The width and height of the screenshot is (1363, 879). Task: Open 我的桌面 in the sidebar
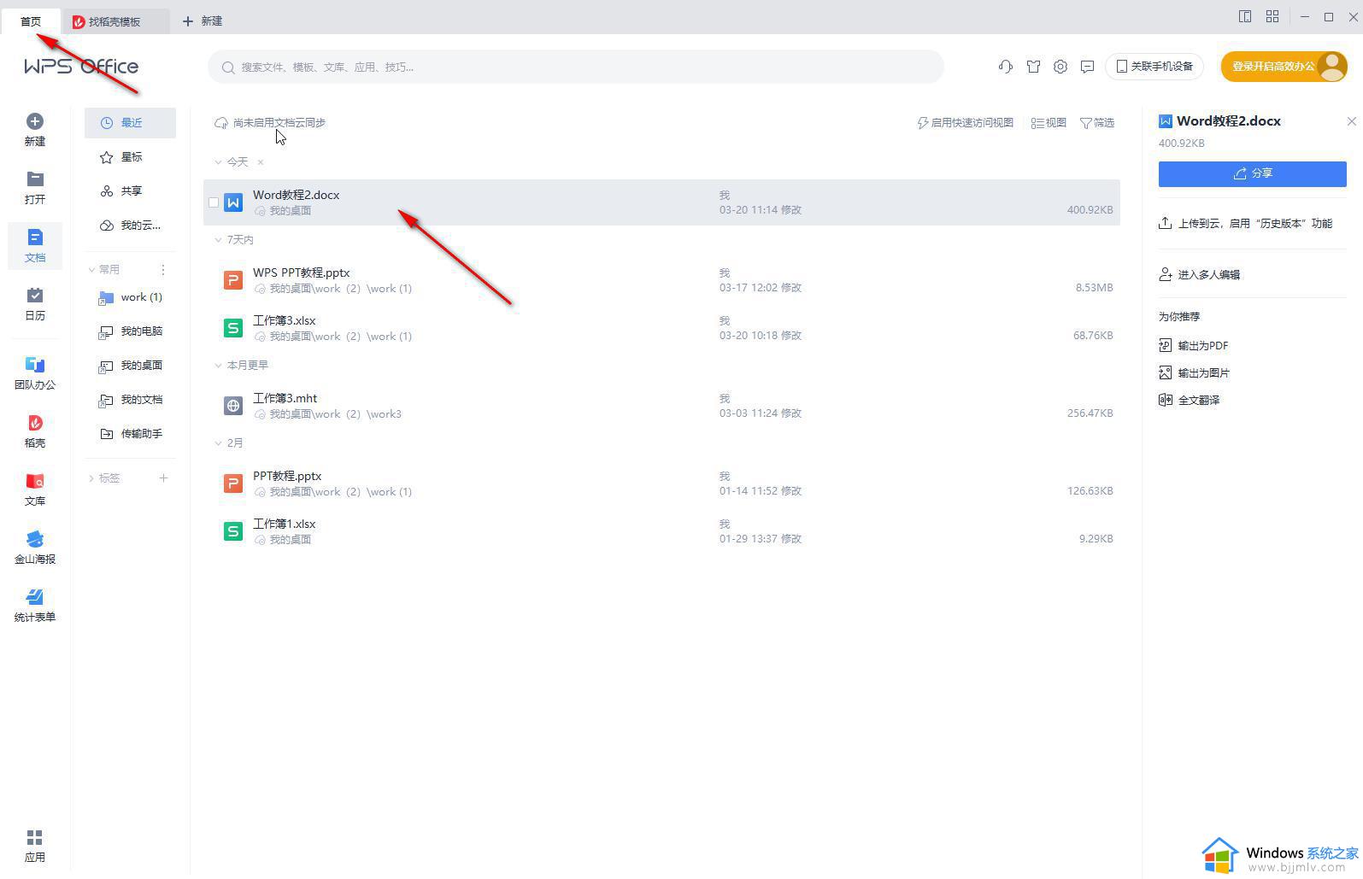tap(130, 366)
